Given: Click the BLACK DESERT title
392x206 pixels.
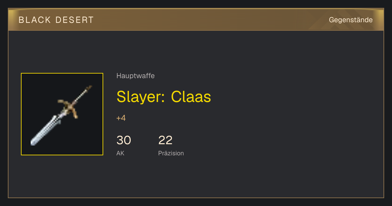Looking at the screenshot, I should tap(56, 20).
